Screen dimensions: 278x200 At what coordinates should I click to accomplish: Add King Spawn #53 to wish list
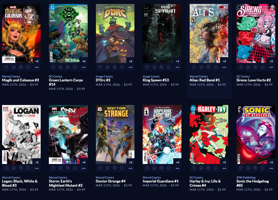169,67
